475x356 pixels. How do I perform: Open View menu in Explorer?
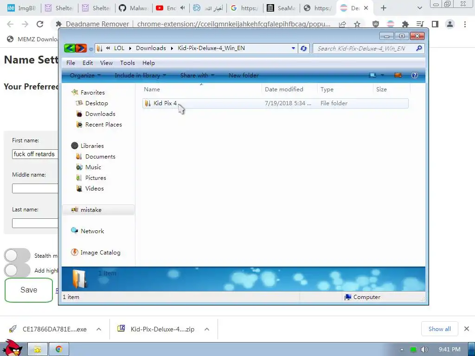coord(106,63)
